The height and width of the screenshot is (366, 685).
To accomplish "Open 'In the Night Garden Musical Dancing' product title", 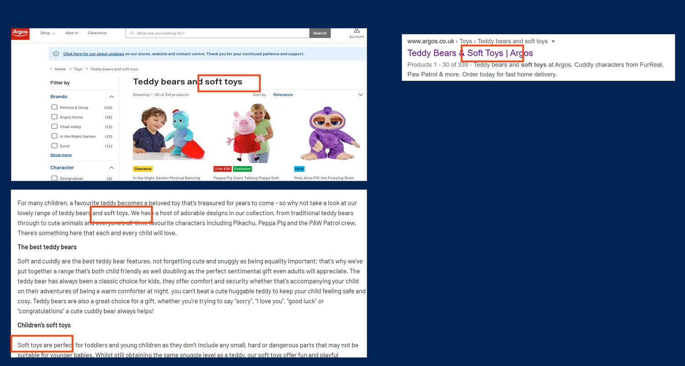I will (166, 178).
